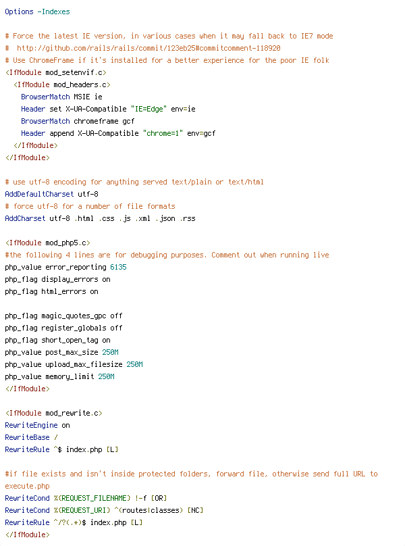
Task: Click the 'Header set X-UA-Compatible' line
Action: point(108,109)
